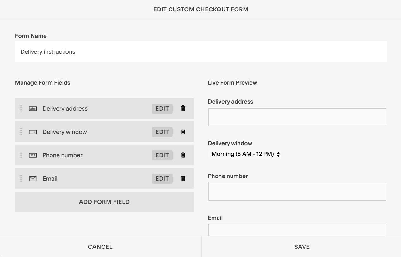Click the Delivery window drag handle
Image resolution: width=401 pixels, height=257 pixels.
[21, 132]
